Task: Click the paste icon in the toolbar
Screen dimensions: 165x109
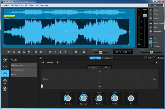Action: pyautogui.click(x=24, y=52)
